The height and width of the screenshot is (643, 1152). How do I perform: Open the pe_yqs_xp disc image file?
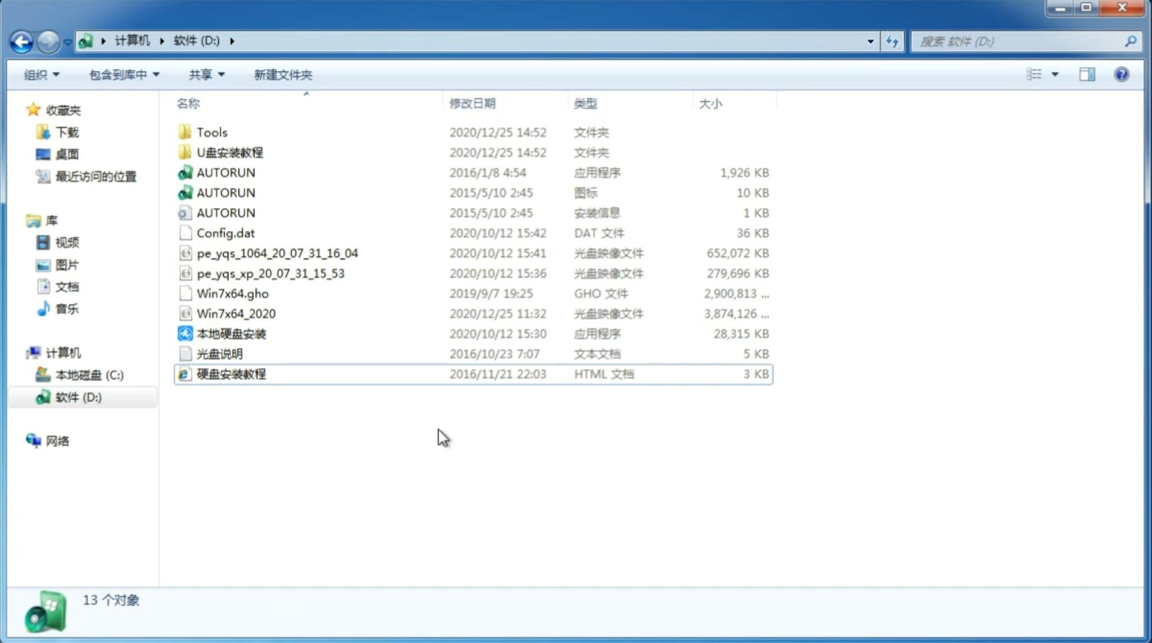[270, 273]
